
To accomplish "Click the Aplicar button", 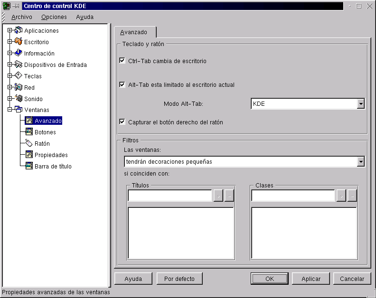I will 311,279.
